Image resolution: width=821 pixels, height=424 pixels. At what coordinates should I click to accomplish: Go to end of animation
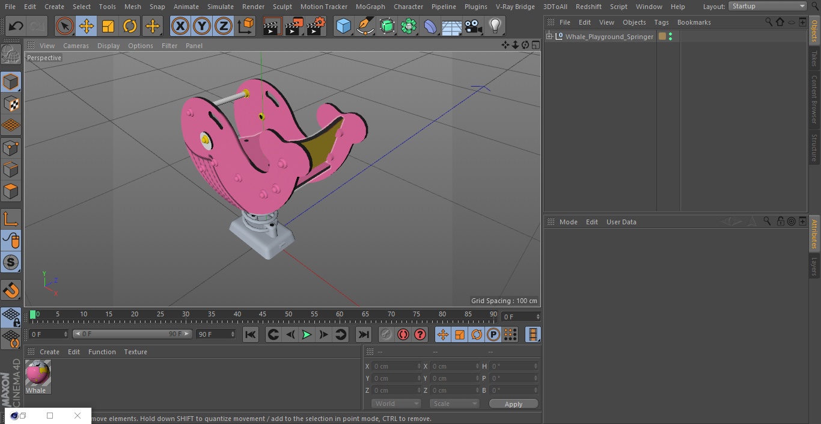(x=364, y=334)
